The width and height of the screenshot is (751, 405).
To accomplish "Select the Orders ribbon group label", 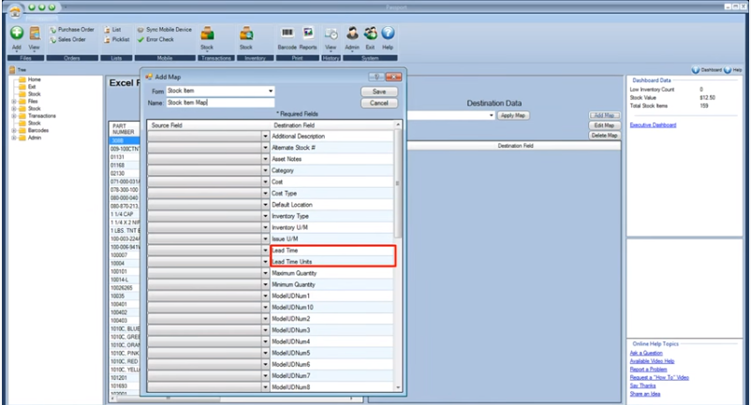I will pyautogui.click(x=72, y=58).
